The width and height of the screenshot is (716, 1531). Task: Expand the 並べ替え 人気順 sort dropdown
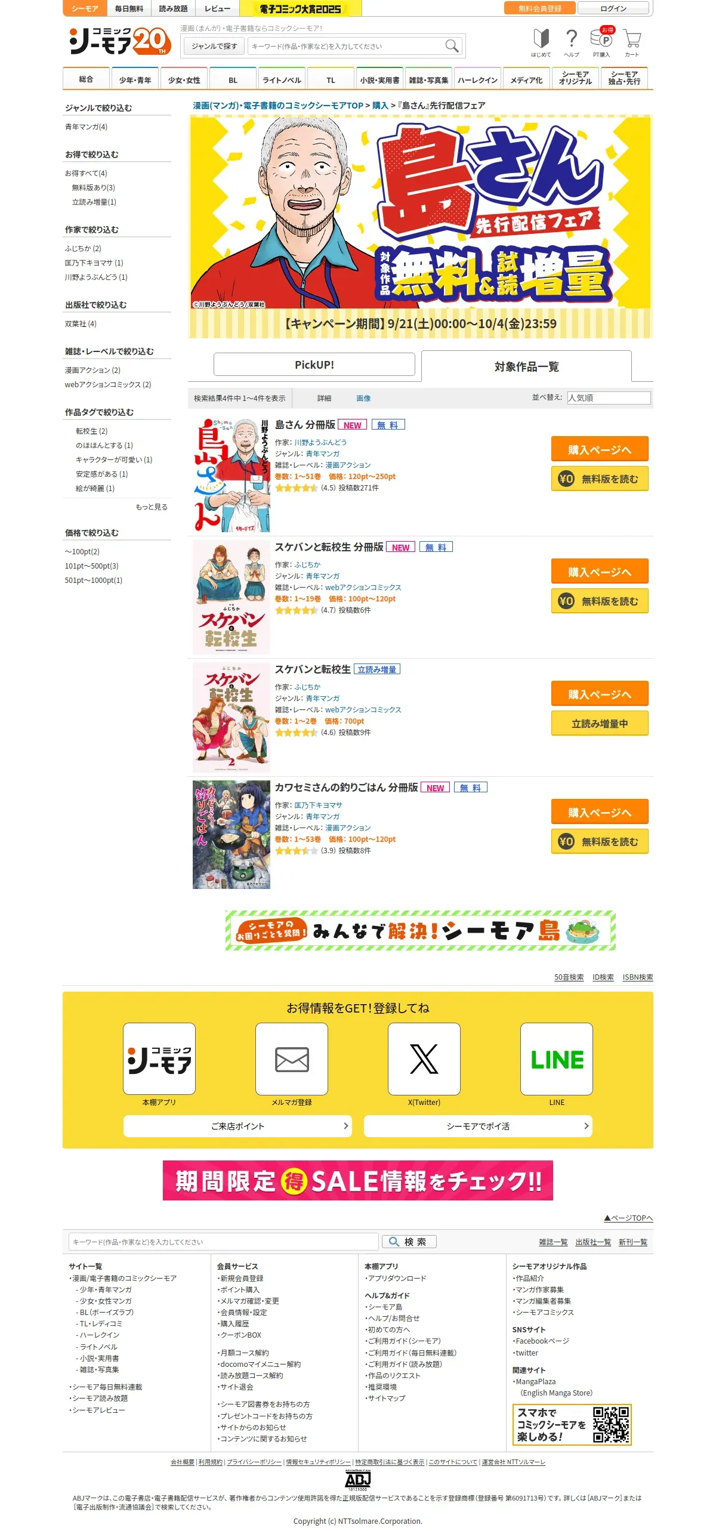pyautogui.click(x=609, y=398)
